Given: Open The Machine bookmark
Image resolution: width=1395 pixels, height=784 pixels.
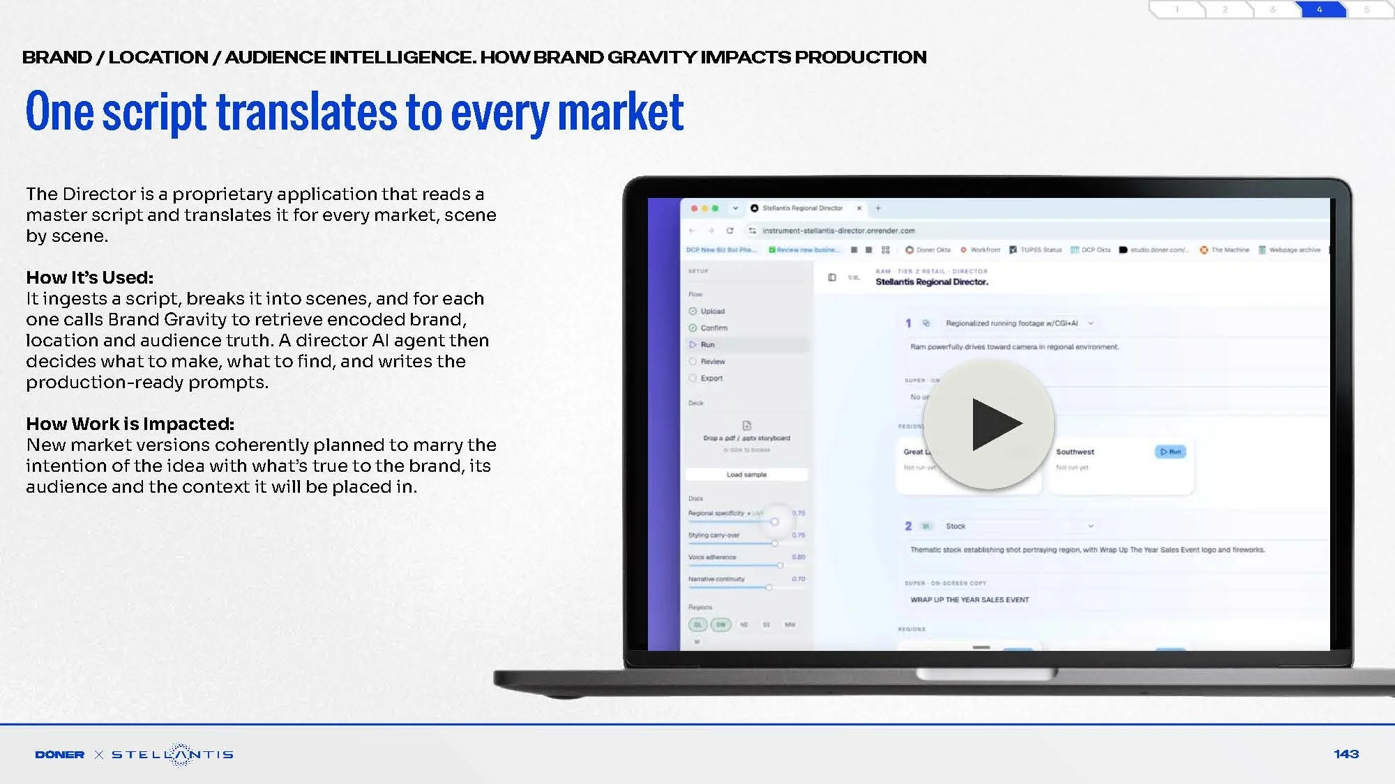Looking at the screenshot, I should point(1225,249).
